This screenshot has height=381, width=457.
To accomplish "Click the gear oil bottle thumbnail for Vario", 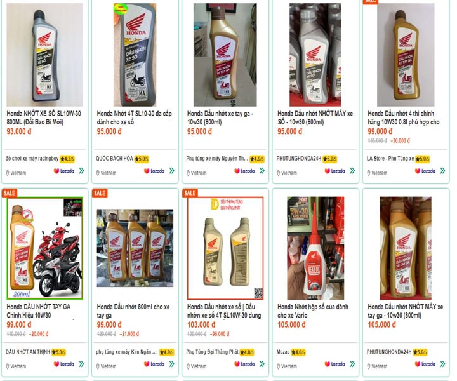I will pyautogui.click(x=315, y=248).
